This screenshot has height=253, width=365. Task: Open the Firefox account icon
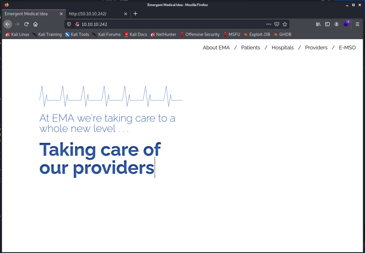tap(337, 24)
